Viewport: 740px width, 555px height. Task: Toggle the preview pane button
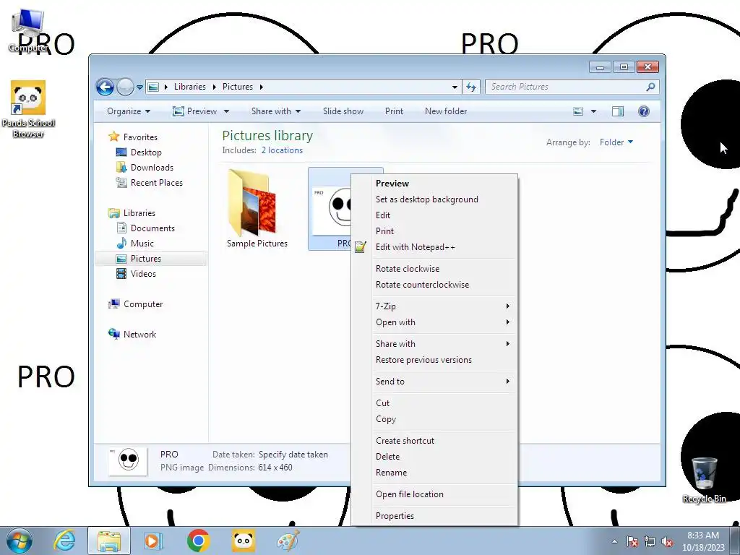click(618, 111)
